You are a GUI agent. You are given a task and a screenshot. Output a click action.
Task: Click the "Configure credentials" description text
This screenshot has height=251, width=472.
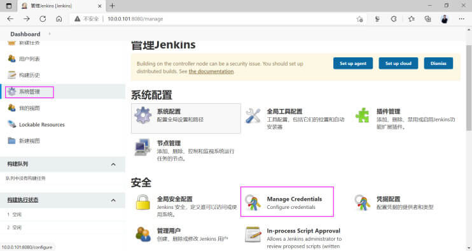coord(291,207)
